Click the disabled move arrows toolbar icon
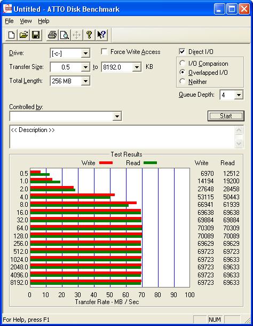The width and height of the screenshot is (253, 326). (76, 35)
